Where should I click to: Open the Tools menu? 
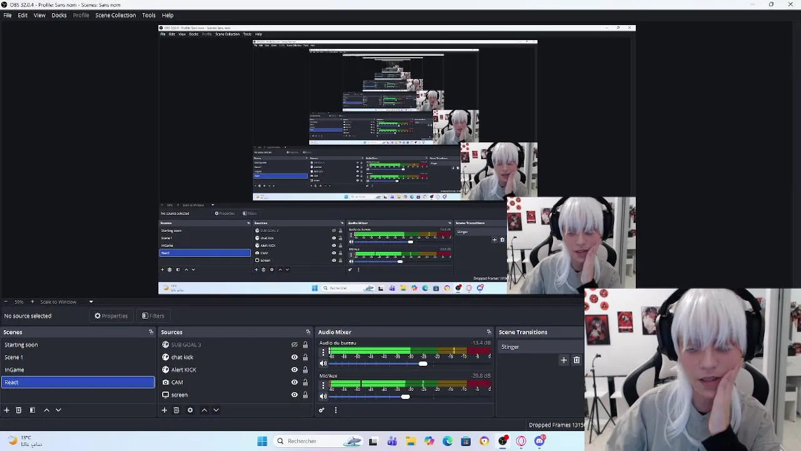click(x=148, y=15)
